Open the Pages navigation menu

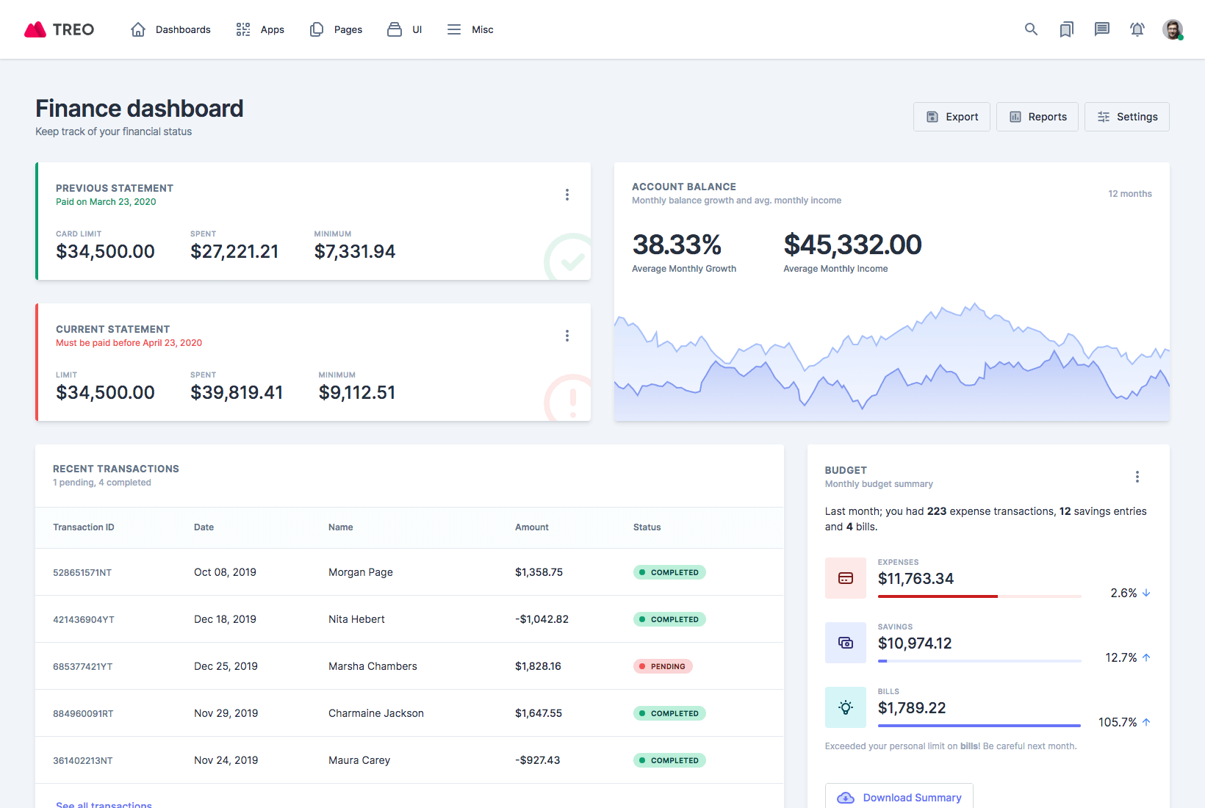[336, 29]
